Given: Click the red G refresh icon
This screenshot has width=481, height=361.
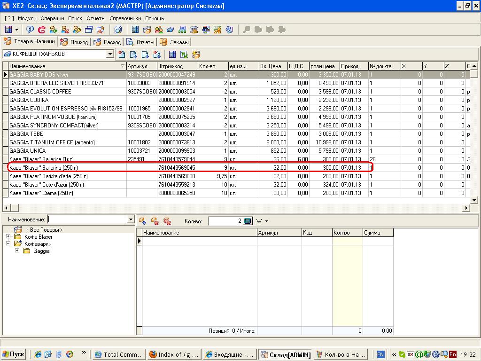Looking at the screenshot, I should (42, 30).
